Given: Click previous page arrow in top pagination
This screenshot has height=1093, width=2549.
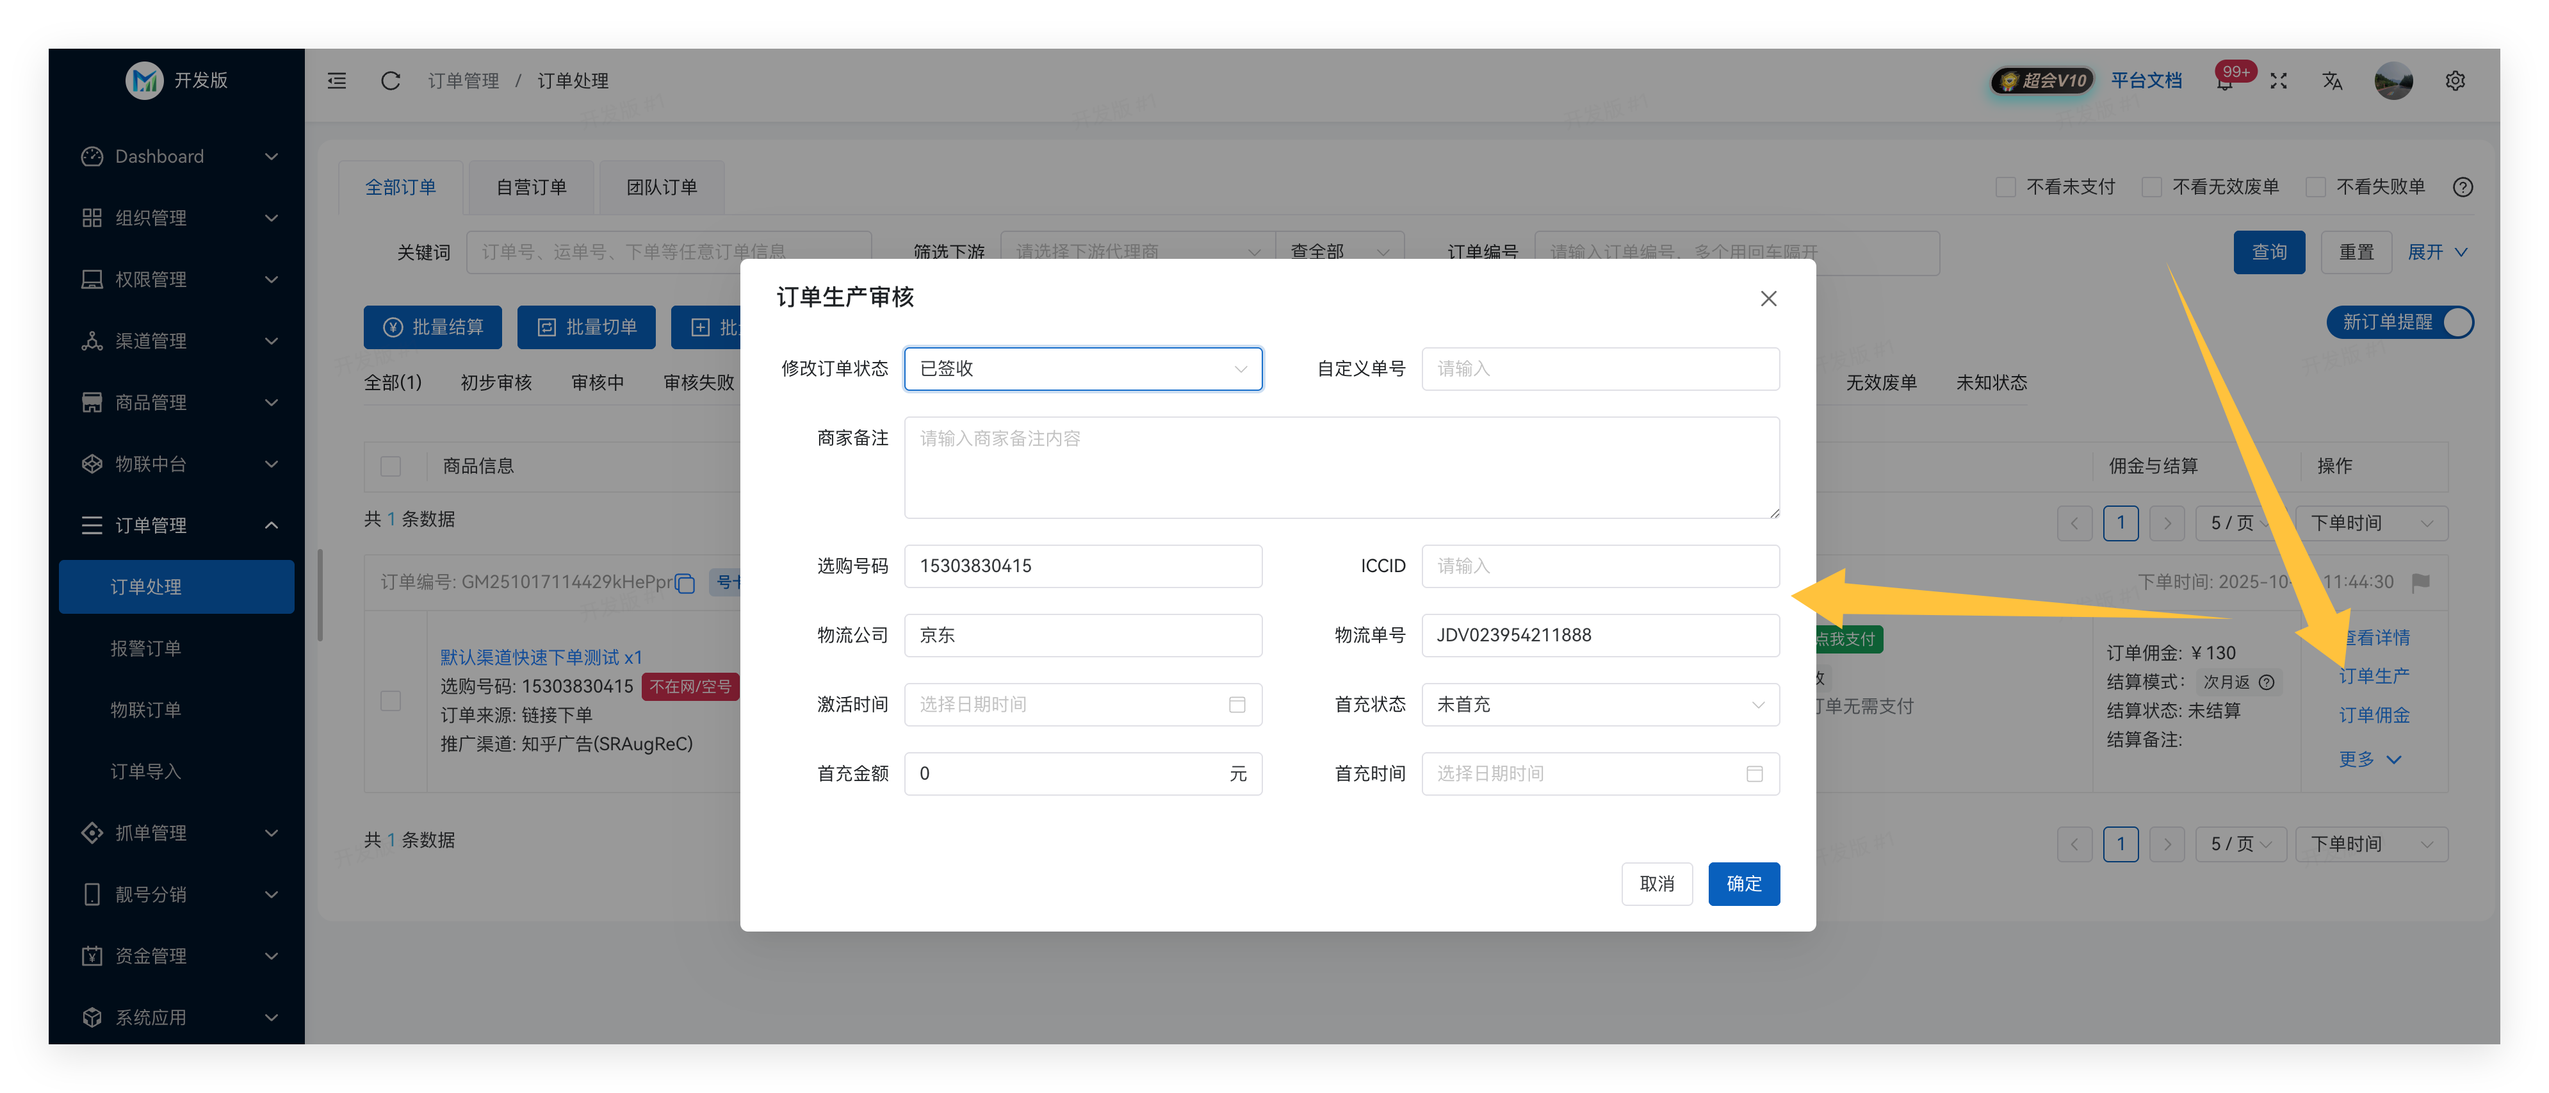Looking at the screenshot, I should tap(2074, 523).
